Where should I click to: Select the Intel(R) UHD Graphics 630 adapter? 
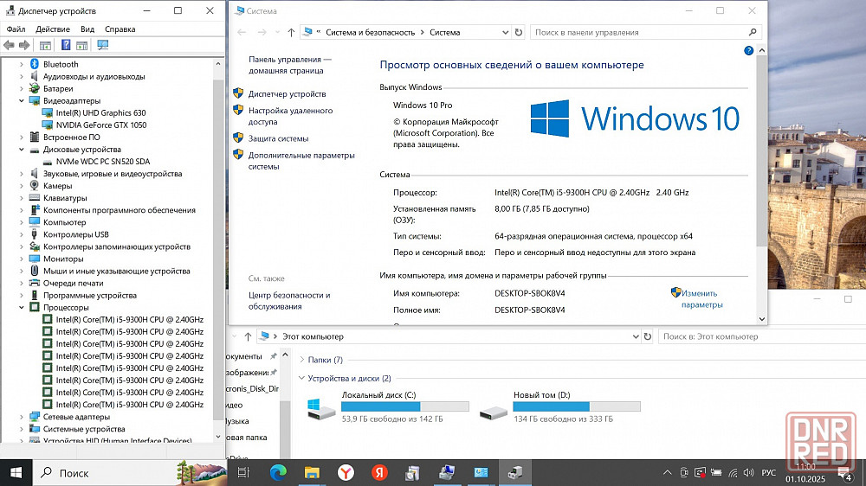[100, 112]
